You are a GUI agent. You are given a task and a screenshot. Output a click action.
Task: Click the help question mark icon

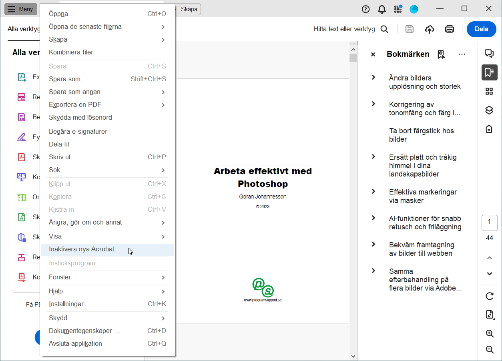pos(365,9)
